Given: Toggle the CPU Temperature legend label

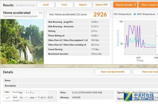Looking at the screenshot, I should [122, 14].
